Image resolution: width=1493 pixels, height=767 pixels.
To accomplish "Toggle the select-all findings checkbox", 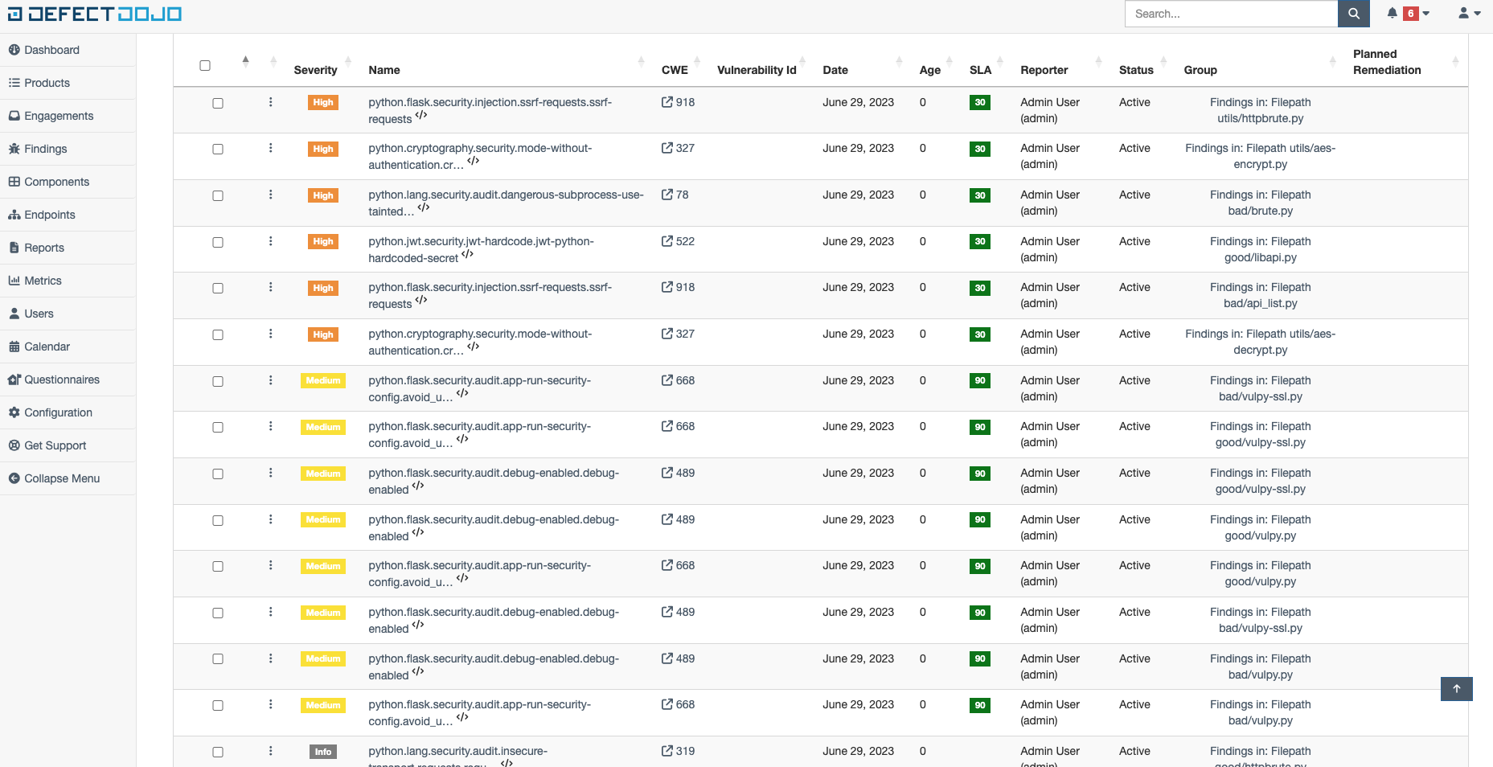I will tap(205, 66).
